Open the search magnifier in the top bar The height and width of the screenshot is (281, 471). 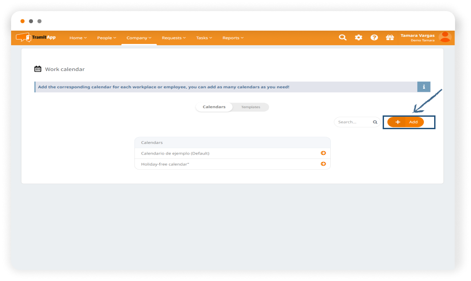point(342,38)
